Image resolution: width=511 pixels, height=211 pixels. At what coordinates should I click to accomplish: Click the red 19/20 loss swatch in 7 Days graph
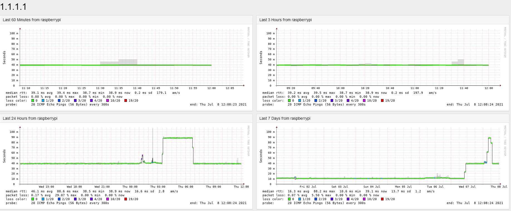[382, 199]
